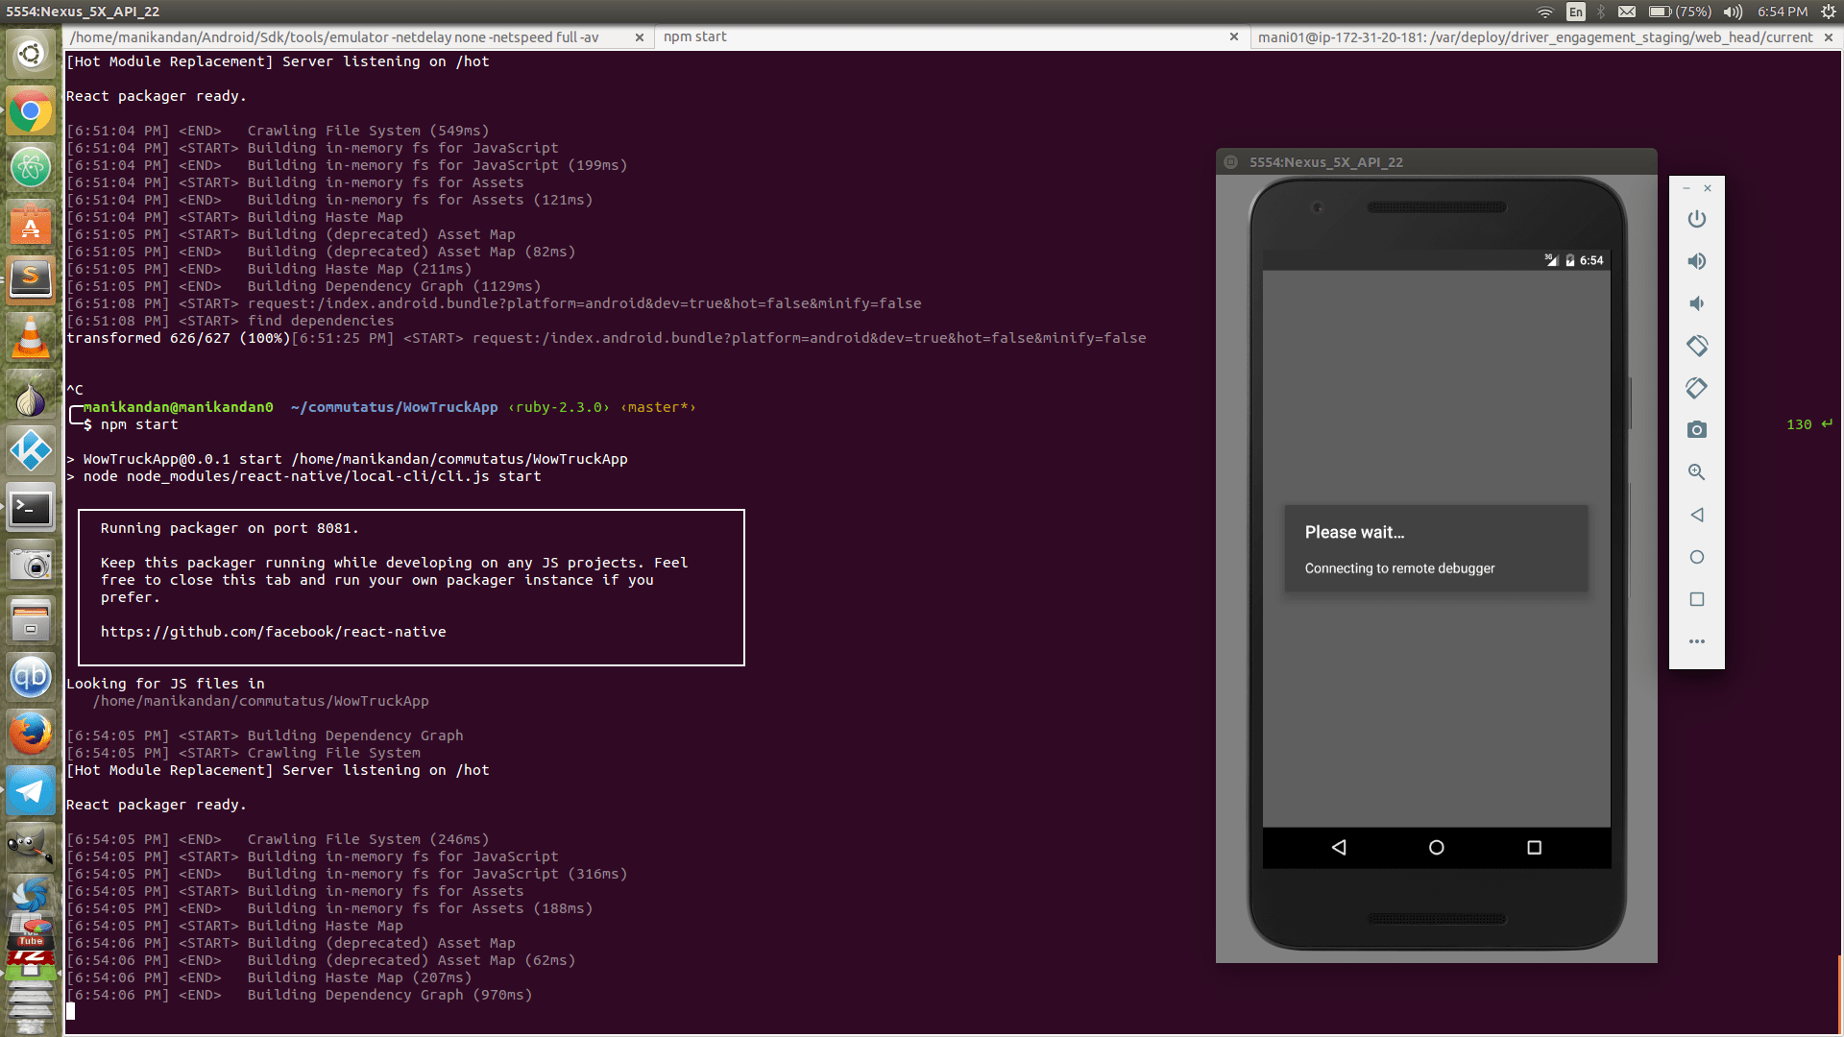Viewport: 1844px width, 1037px height.
Task: Open battery (75%) indicator menu
Action: tap(1680, 12)
